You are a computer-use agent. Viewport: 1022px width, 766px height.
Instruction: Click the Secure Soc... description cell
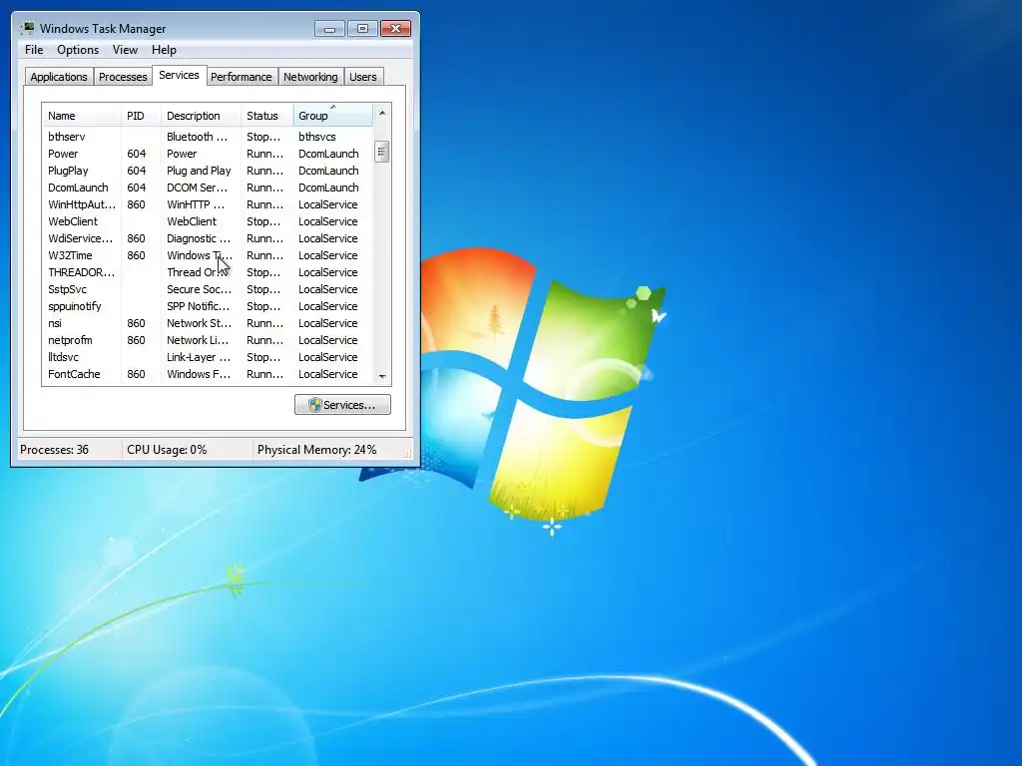click(199, 289)
